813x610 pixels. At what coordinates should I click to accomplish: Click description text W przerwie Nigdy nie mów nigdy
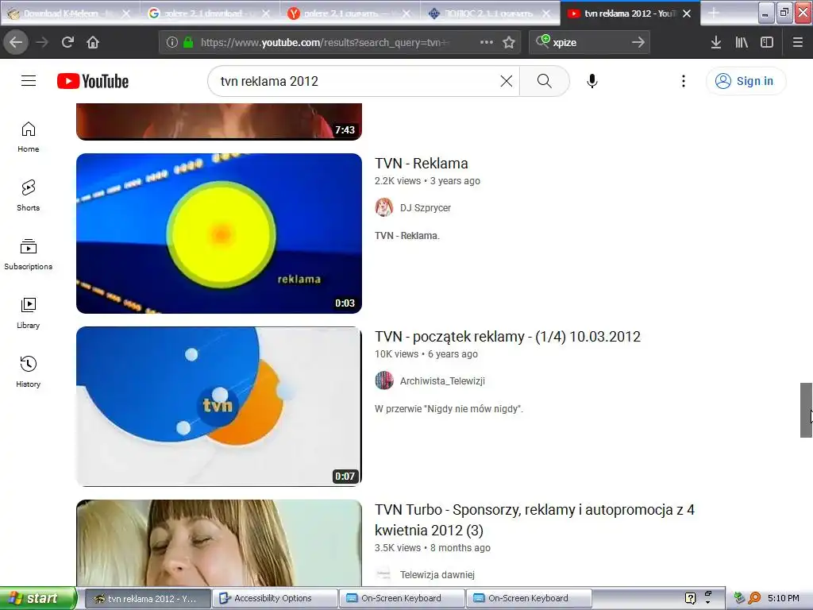tap(449, 409)
